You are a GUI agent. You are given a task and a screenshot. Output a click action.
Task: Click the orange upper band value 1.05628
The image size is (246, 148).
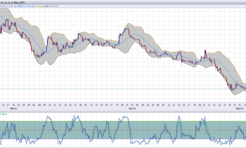(38, 6)
